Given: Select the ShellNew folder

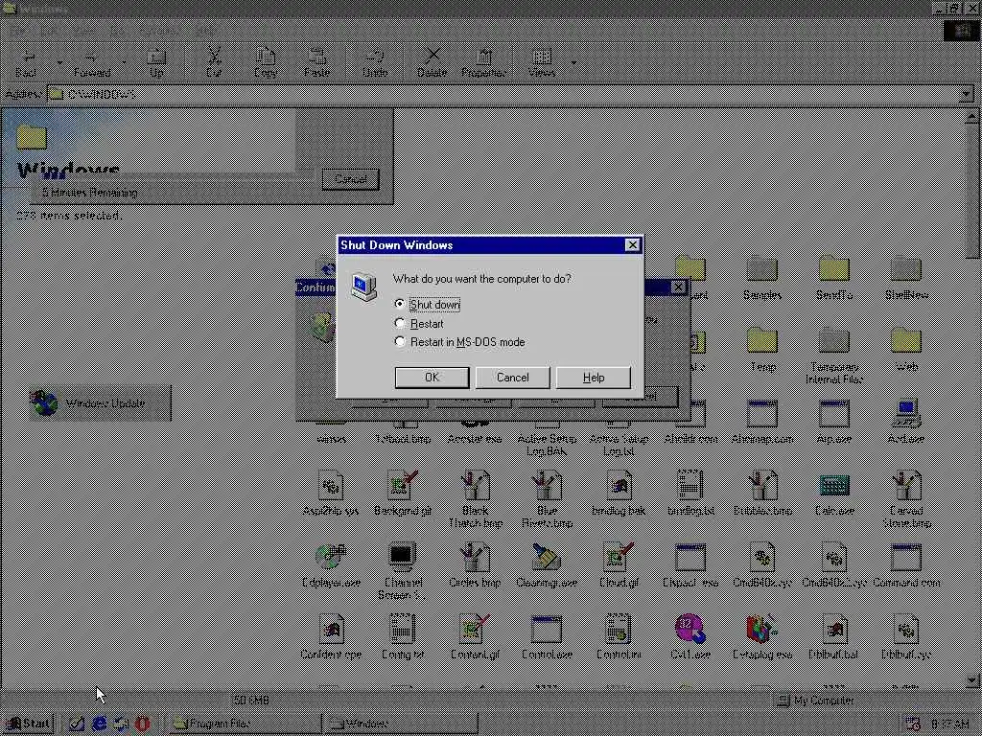Looking at the screenshot, I should 906,279.
